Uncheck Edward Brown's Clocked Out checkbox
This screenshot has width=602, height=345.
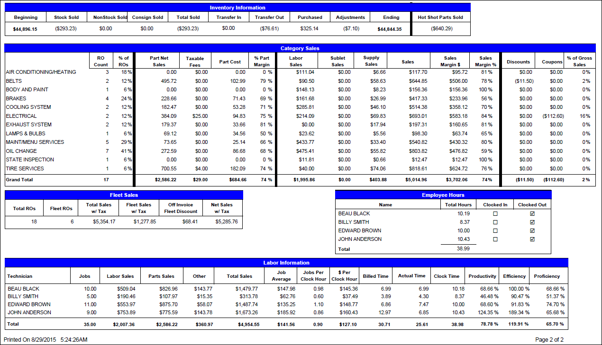(x=531, y=230)
